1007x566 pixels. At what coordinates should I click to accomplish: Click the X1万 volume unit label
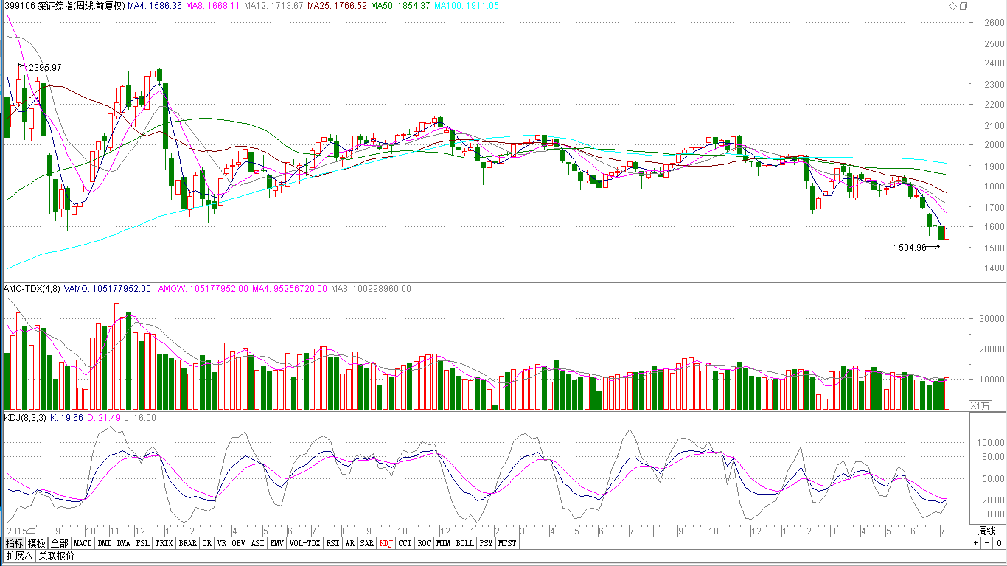click(982, 405)
